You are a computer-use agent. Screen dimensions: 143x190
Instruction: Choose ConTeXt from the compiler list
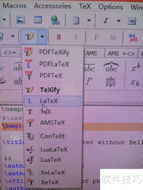click(52, 136)
